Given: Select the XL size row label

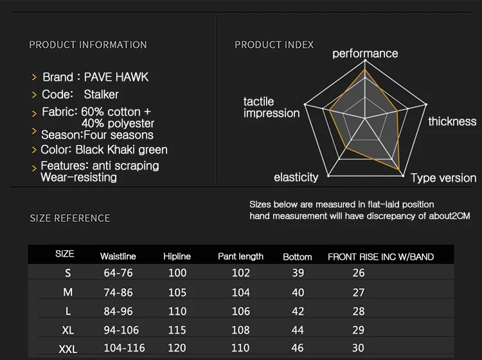Looking at the screenshot, I should pos(67,330).
